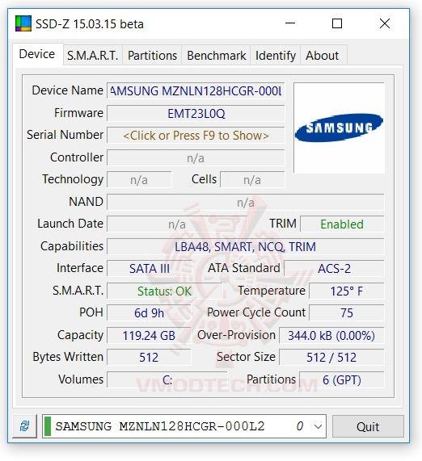Click the Controller n/a field
Screen dimensions: 422x461
pos(196,158)
